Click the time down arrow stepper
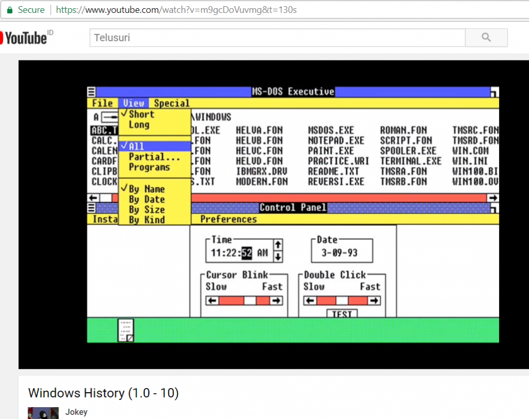This screenshot has width=529, height=419. 278,255
